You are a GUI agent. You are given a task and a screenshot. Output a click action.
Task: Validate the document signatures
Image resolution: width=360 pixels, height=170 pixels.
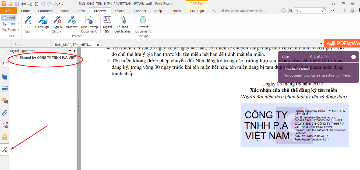click(72, 23)
